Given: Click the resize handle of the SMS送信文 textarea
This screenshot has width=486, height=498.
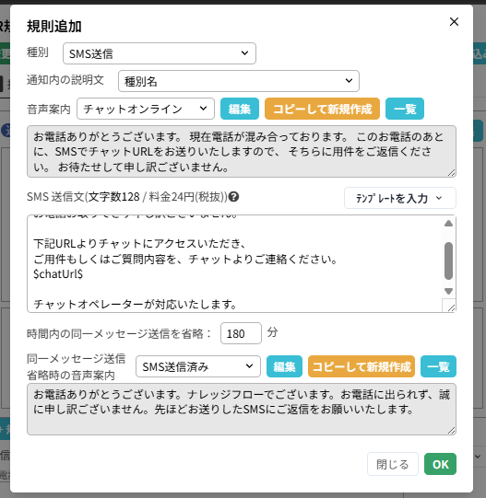Looking at the screenshot, I should [451, 307].
